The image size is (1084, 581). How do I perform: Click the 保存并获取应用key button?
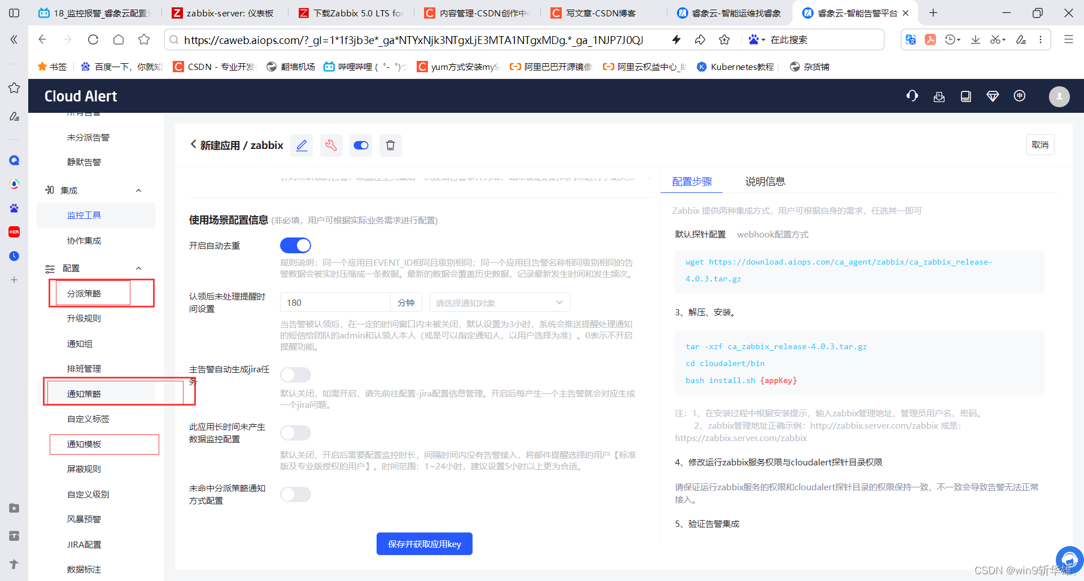click(425, 544)
